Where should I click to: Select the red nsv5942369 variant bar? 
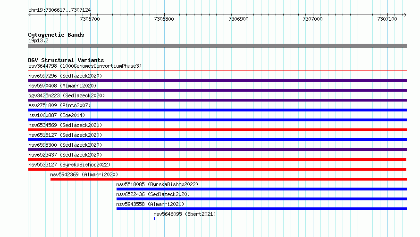click(x=228, y=179)
